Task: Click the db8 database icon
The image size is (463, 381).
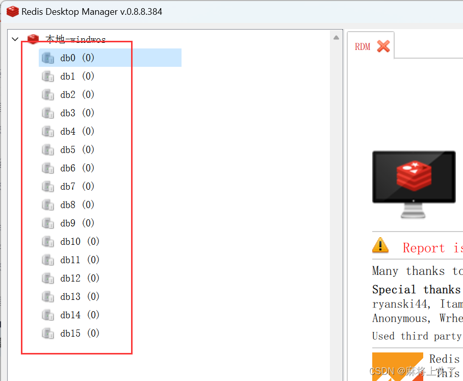Action: click(48, 205)
